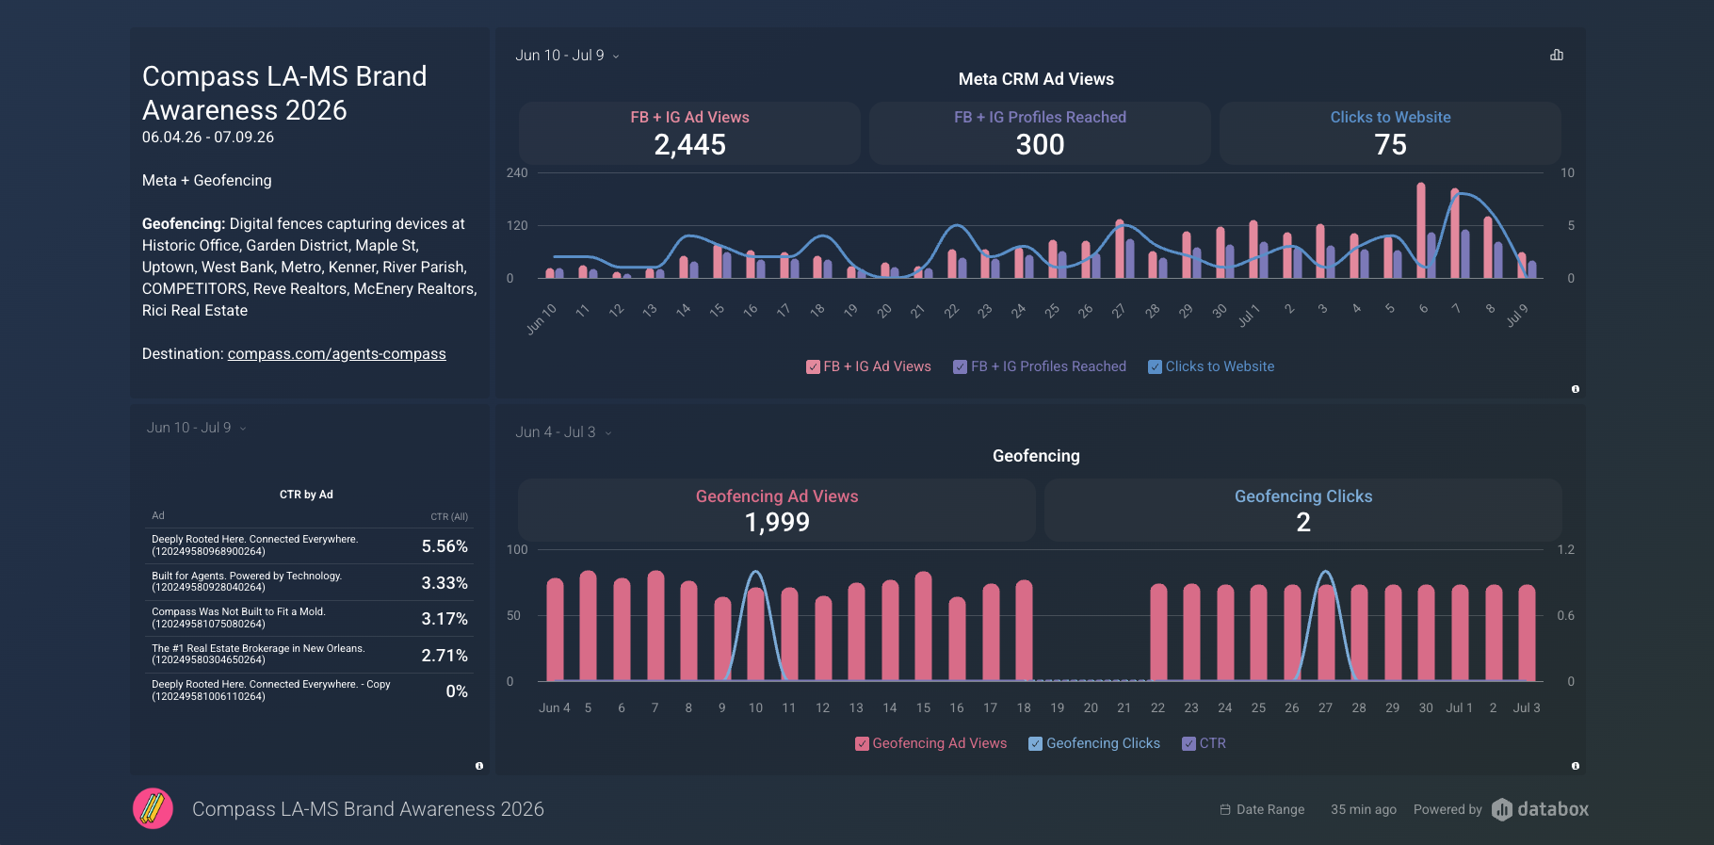Click the Jun 27 click peak in Geofencing chart

tap(1326, 573)
